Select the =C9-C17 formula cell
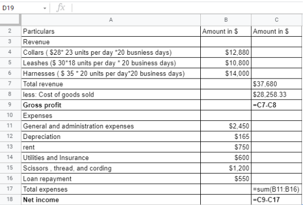The height and width of the screenshot is (205, 303). pyautogui.click(x=277, y=200)
